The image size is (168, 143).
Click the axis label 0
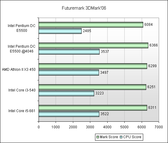(x=39, y=127)
